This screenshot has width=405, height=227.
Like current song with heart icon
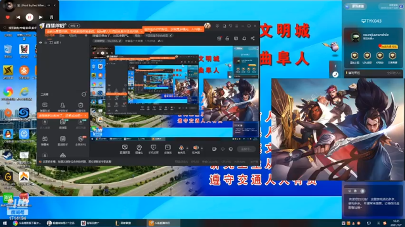click(x=8, y=17)
